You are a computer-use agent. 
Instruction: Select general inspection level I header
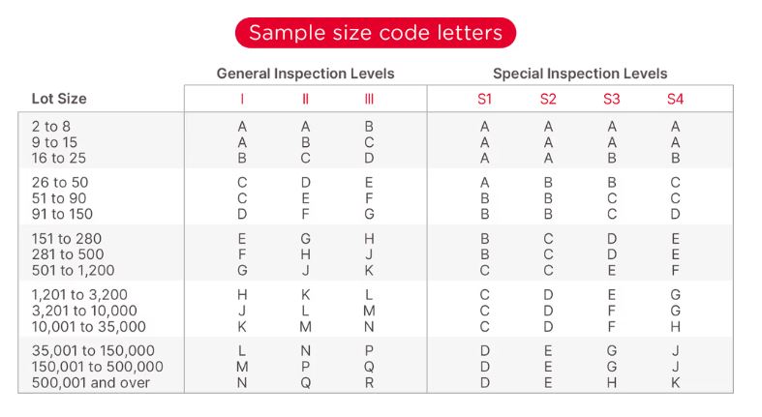click(x=242, y=99)
